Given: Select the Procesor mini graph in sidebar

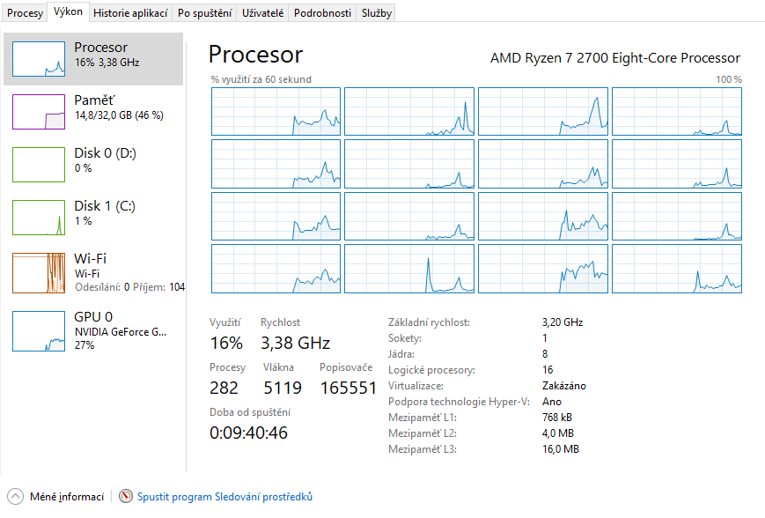Looking at the screenshot, I should coord(39,59).
